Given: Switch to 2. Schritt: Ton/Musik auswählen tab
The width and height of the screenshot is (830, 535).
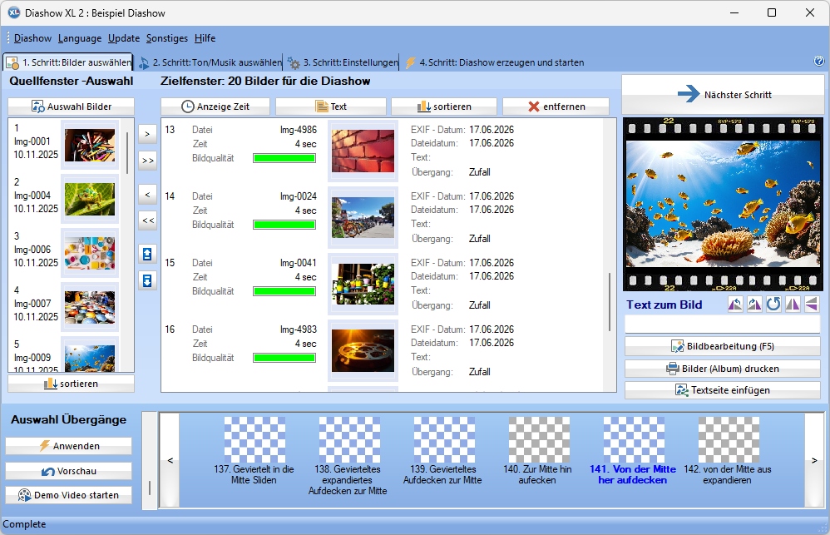Looking at the screenshot, I should tap(210, 62).
